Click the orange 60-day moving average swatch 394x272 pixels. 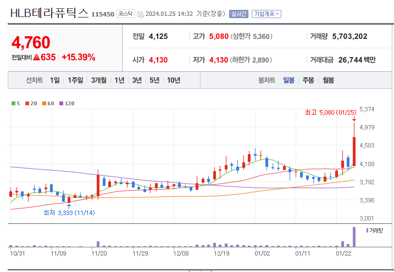44,103
